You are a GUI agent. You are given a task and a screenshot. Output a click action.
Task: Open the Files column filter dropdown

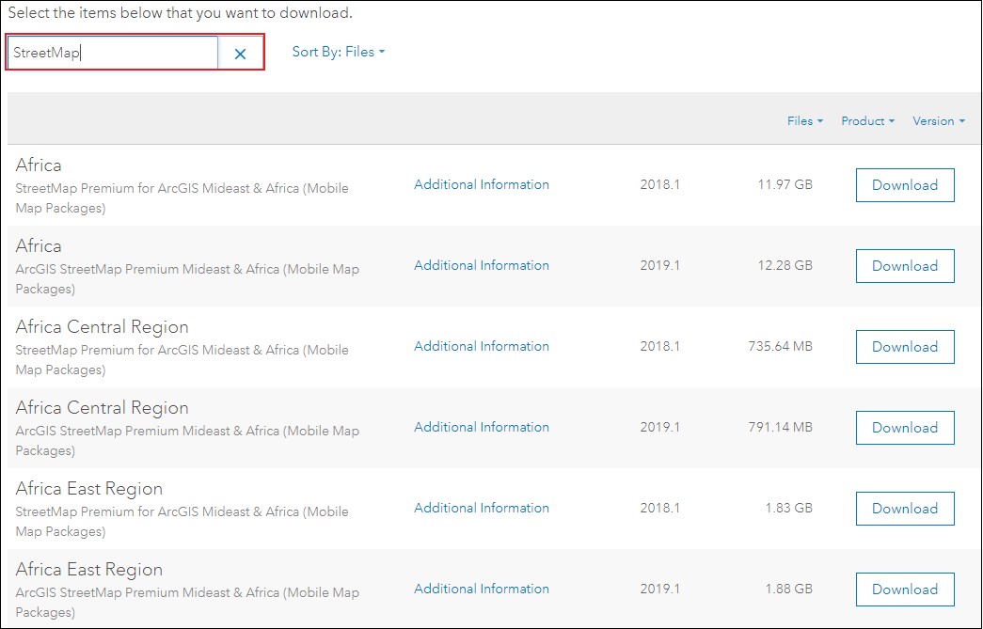coord(805,121)
